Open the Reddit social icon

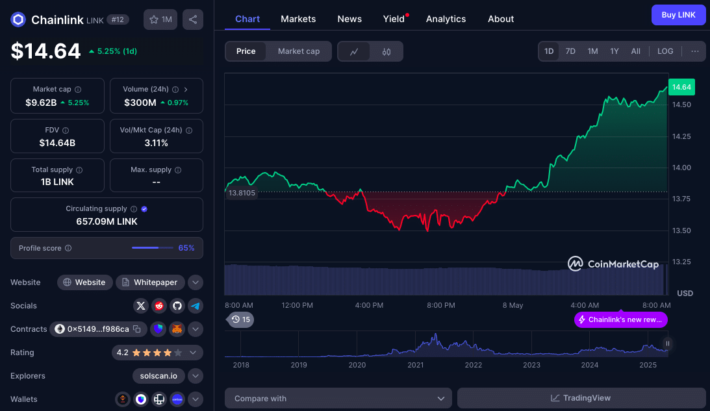click(159, 306)
